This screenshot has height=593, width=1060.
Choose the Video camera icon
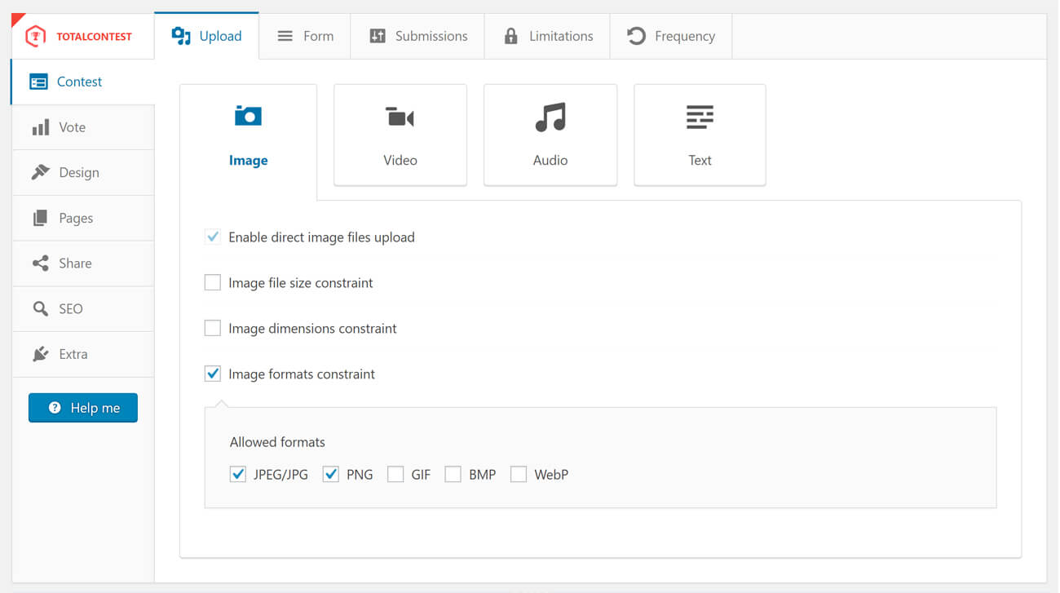[400, 117]
